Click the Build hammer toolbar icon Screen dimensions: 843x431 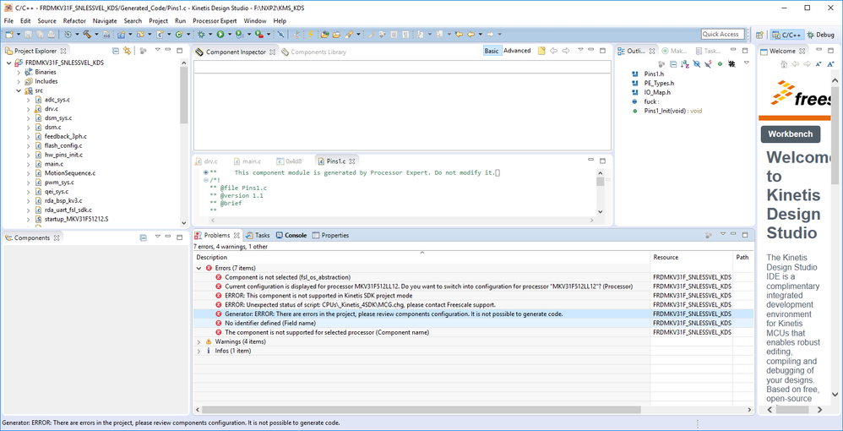click(x=86, y=35)
